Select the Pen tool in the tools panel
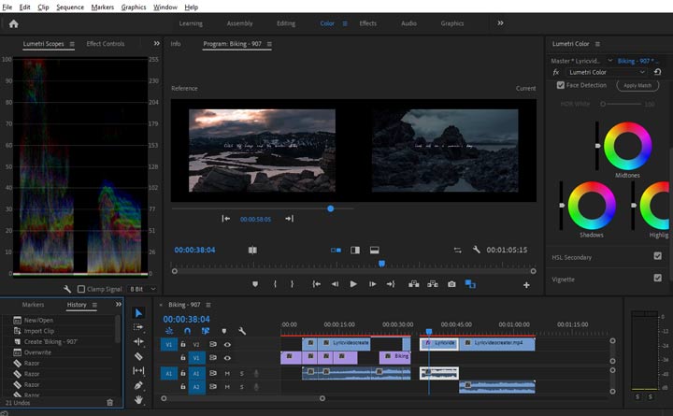 tap(138, 385)
